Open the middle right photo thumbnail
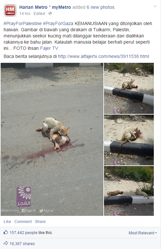The height and width of the screenshot is (249, 161). coord(129,140)
